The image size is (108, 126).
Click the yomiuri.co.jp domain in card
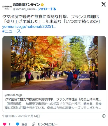(13, 95)
